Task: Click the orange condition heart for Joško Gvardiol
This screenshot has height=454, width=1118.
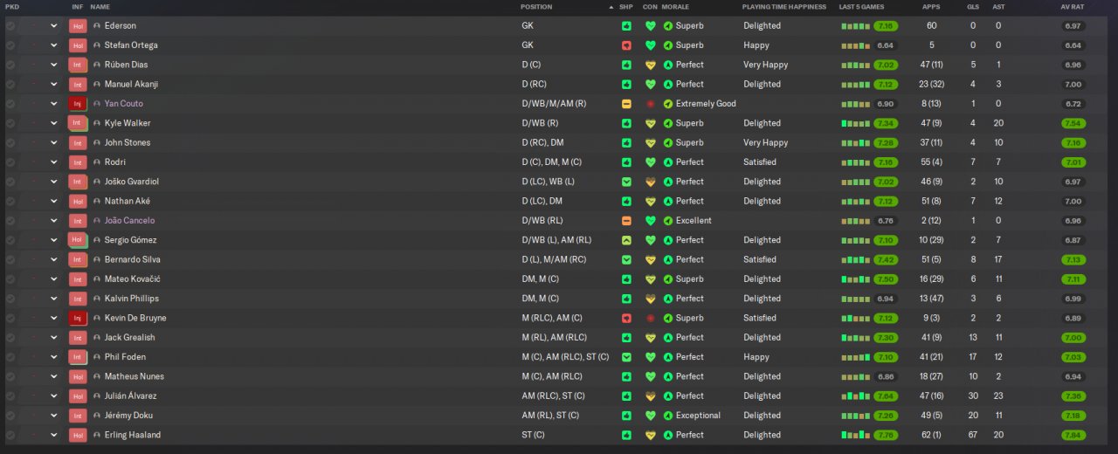Action: pyautogui.click(x=650, y=182)
